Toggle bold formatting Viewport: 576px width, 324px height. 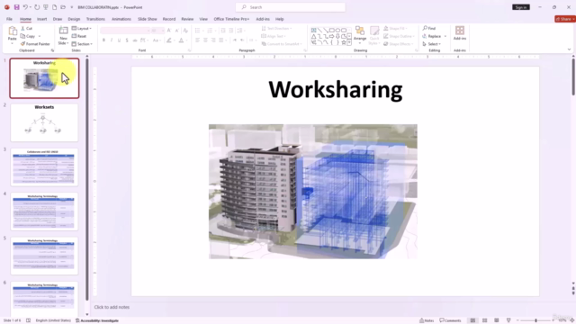coord(103,40)
